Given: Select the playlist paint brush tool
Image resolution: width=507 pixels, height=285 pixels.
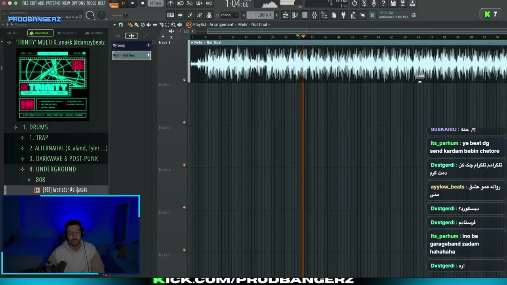Looking at the screenshot, I should (x=136, y=25).
